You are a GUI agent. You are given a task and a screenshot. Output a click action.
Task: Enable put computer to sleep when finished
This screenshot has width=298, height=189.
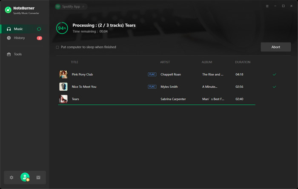(58, 47)
